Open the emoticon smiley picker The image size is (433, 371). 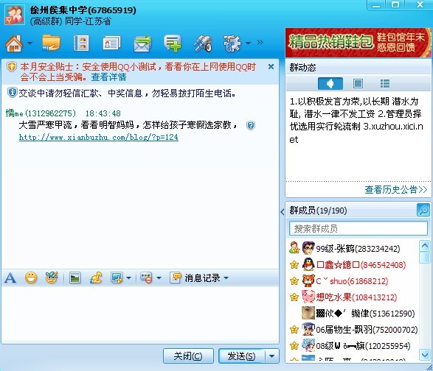click(x=31, y=278)
